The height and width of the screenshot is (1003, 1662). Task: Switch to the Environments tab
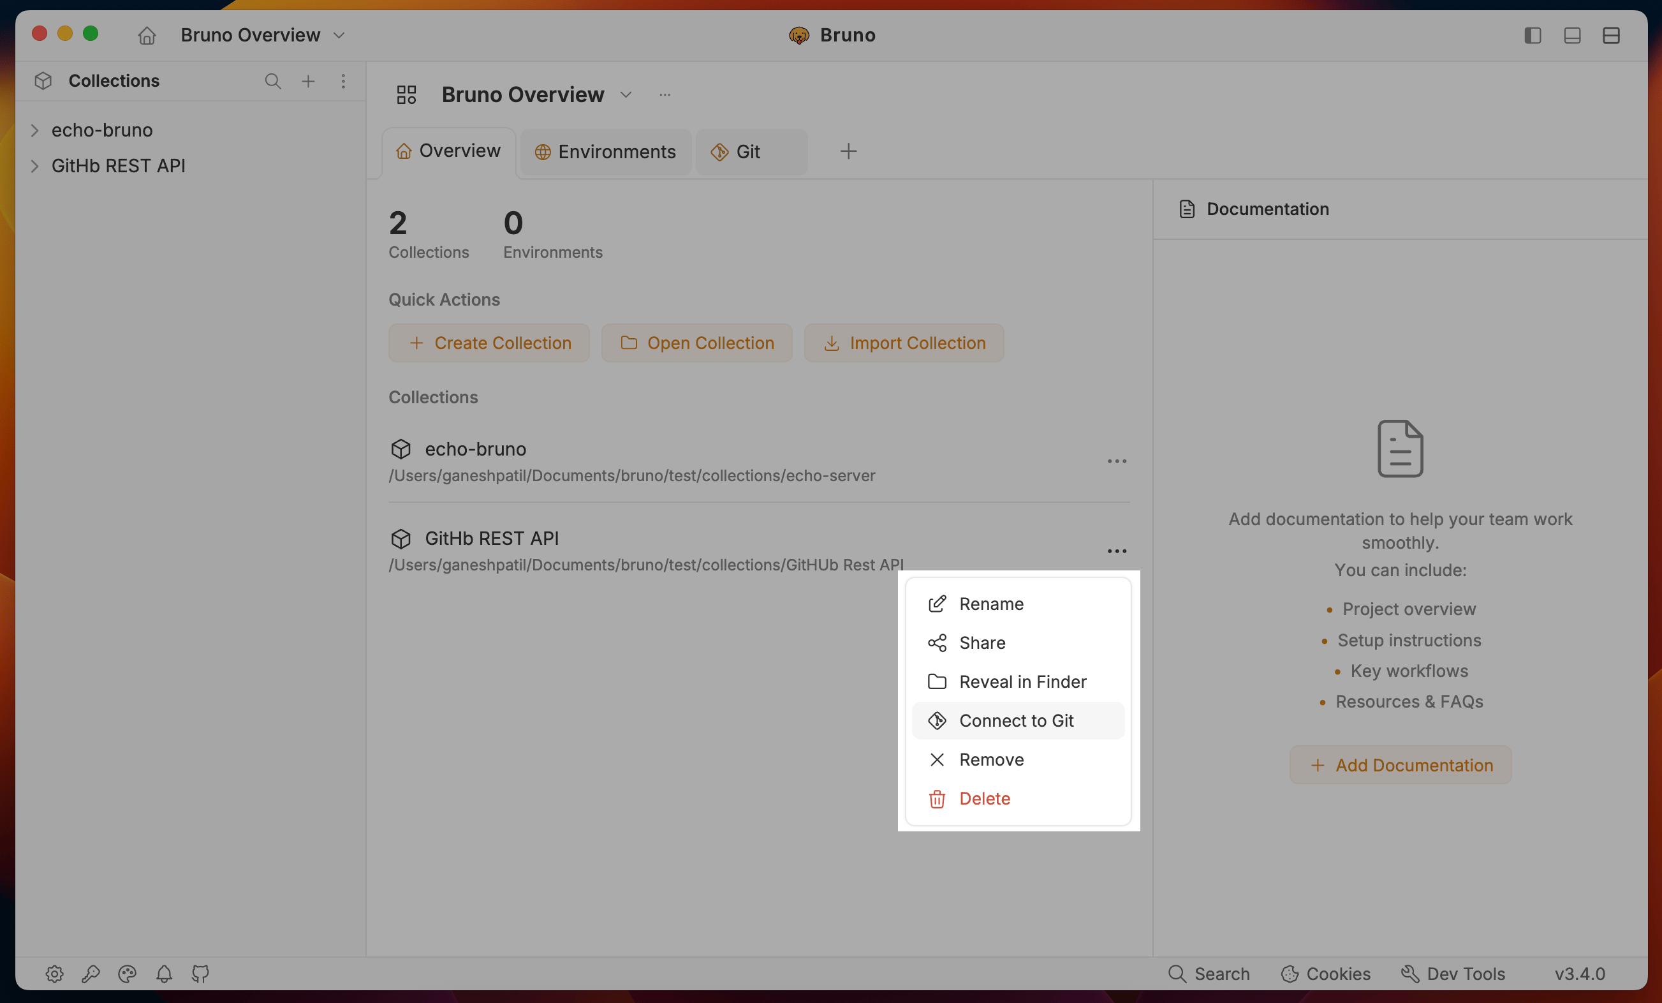pos(605,152)
